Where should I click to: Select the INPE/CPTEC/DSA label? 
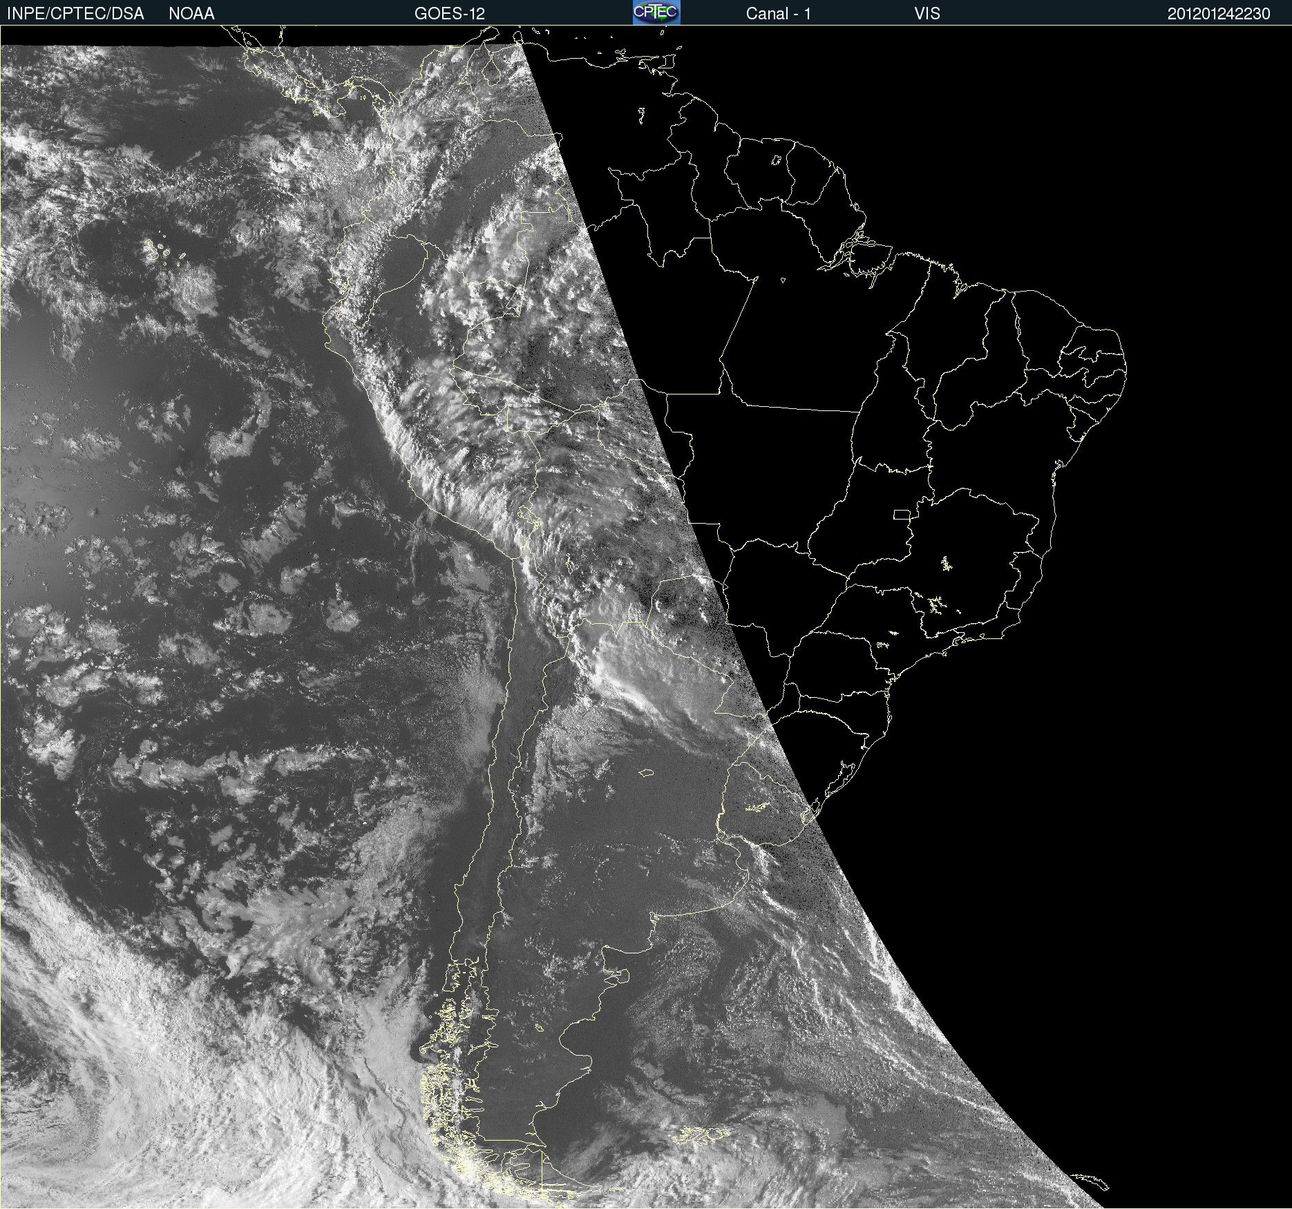point(75,14)
